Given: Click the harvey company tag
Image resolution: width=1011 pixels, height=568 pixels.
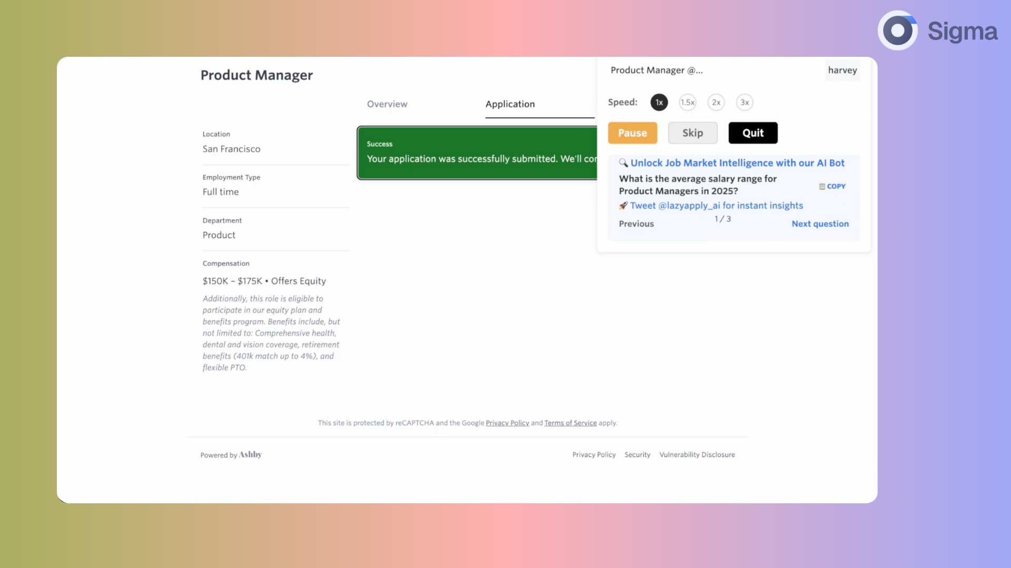Looking at the screenshot, I should pos(843,70).
